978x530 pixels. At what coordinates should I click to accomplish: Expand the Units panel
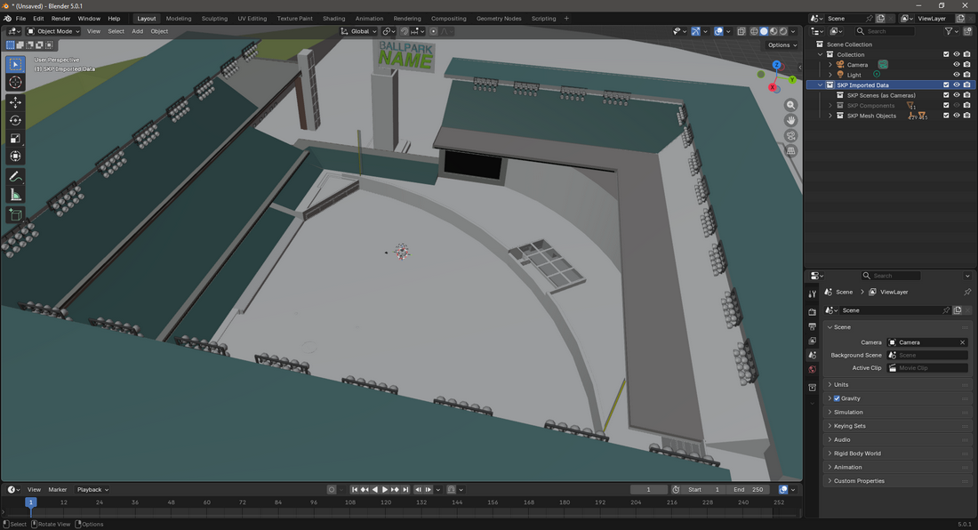pos(841,385)
